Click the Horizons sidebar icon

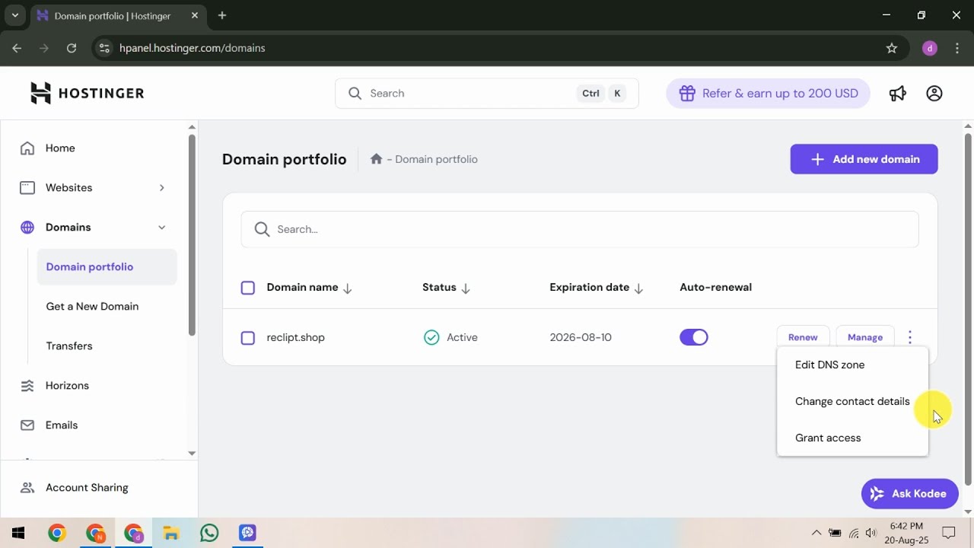click(x=27, y=386)
